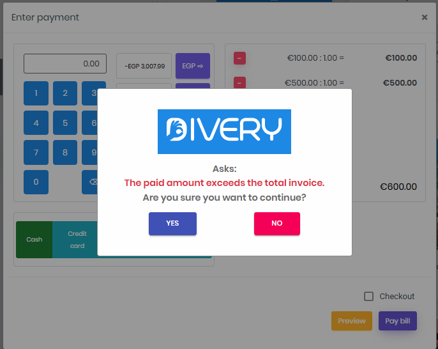Screen dimensions: 438x349
Task: Tap keypad digit 4
Action: tap(36, 123)
